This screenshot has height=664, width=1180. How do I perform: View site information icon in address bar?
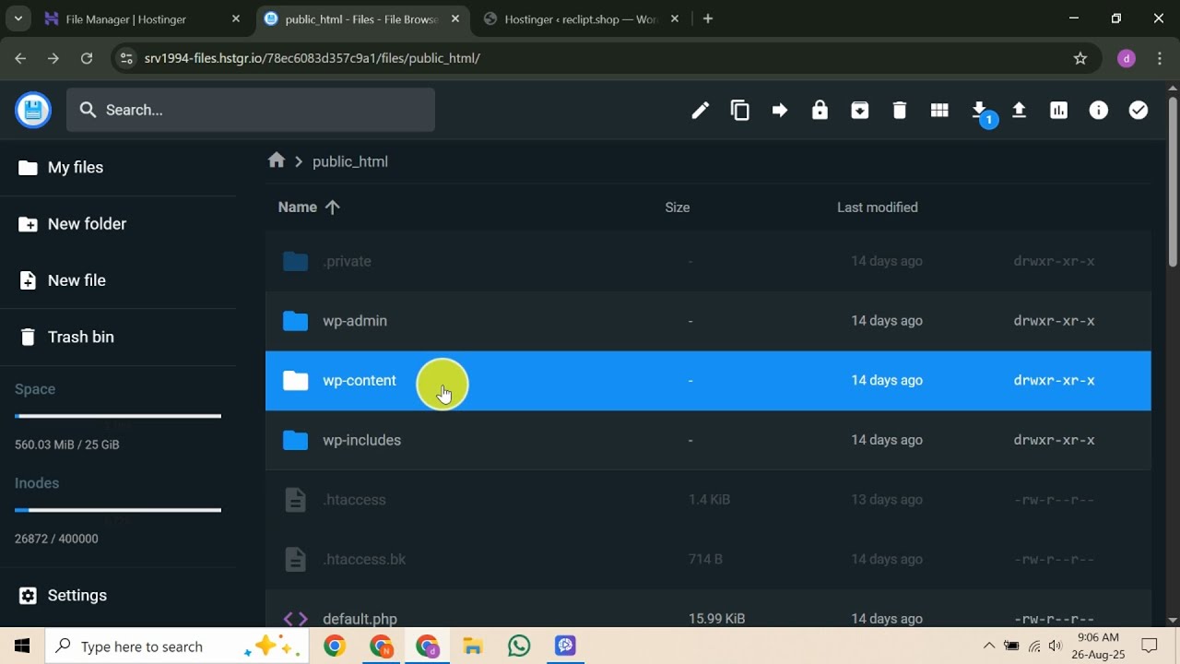(x=127, y=58)
